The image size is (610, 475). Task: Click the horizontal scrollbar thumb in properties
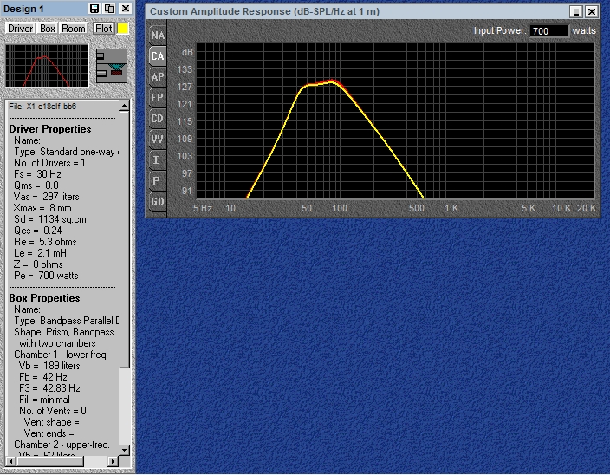pos(49,461)
